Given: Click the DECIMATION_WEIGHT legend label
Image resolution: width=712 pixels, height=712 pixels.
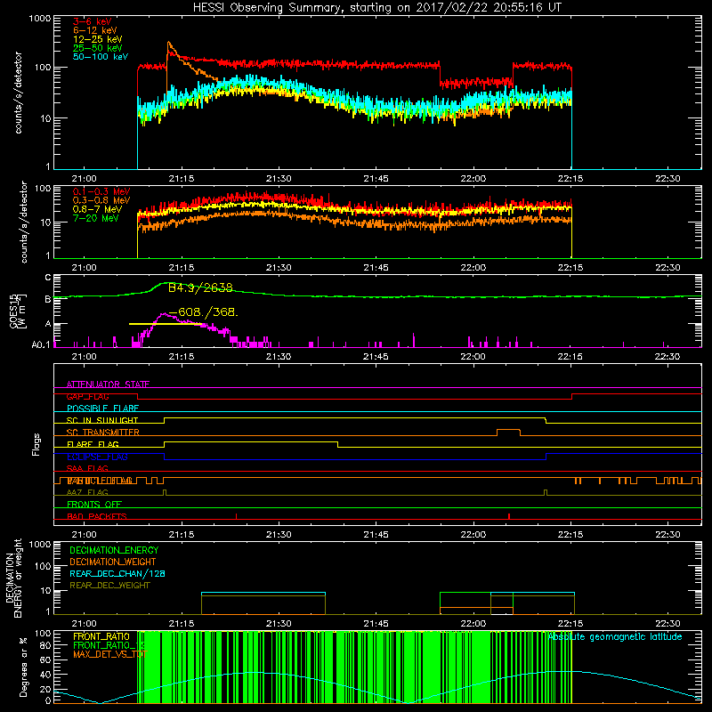Looking at the screenshot, I should pos(113,562).
